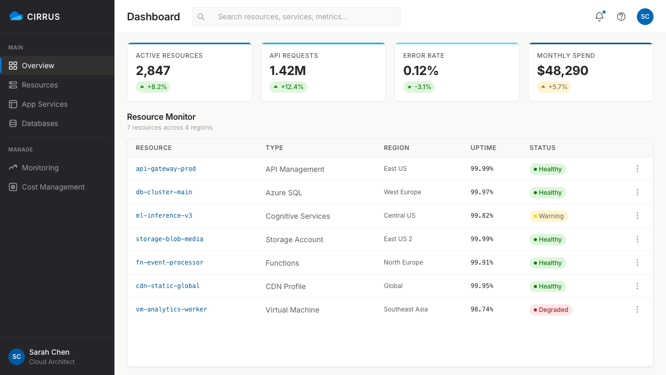Viewport: 666px width, 375px height.
Task: Click the App Services layout icon
Action: pyautogui.click(x=13, y=104)
